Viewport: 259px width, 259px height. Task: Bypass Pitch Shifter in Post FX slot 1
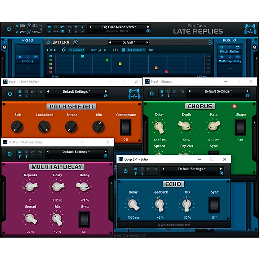(222, 47)
